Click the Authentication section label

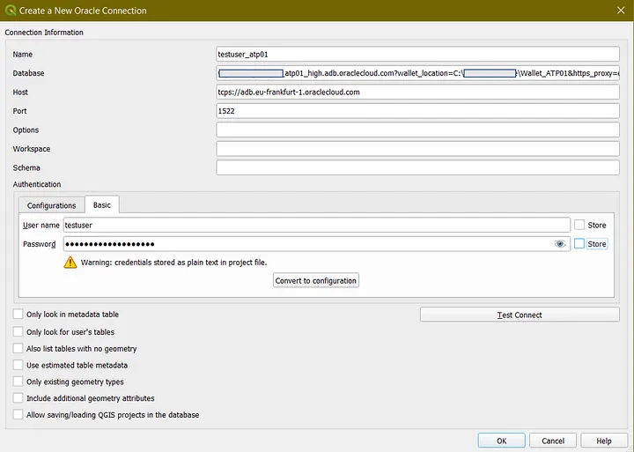(37, 184)
